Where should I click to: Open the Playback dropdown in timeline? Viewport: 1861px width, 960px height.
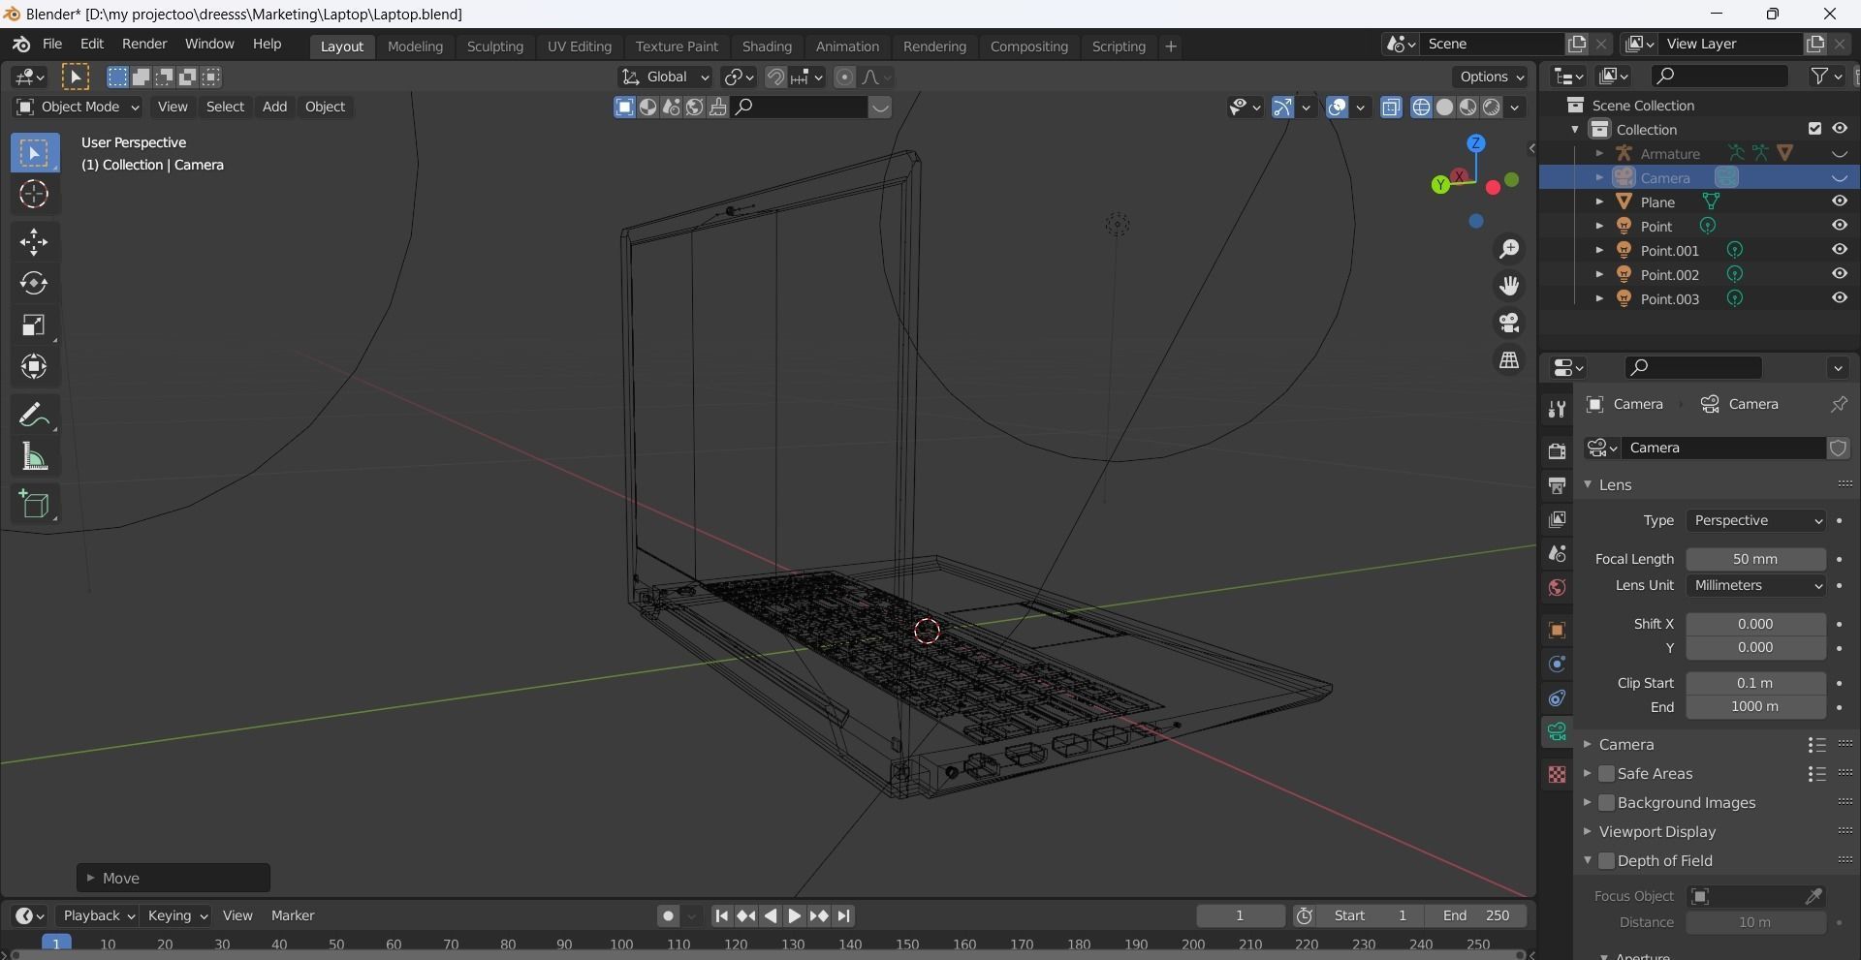coord(97,915)
